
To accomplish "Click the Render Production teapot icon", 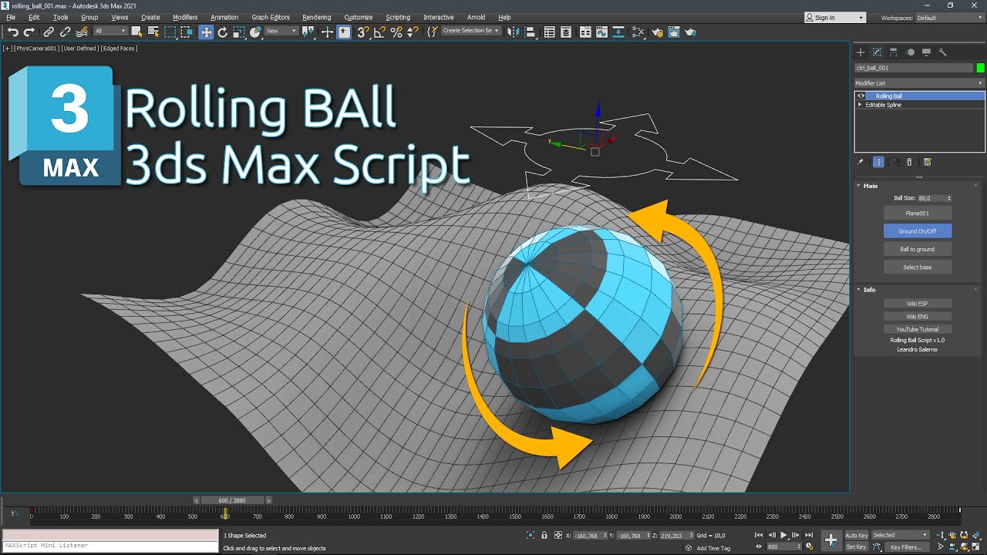I will tap(691, 32).
